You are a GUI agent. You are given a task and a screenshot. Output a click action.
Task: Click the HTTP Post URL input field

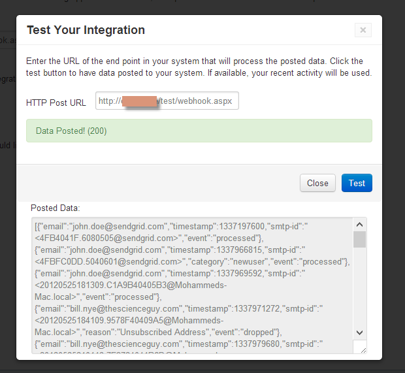click(x=167, y=101)
